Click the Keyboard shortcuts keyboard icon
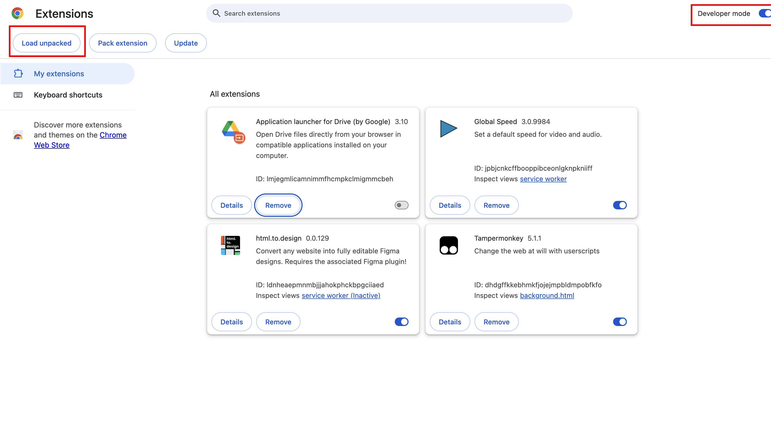Screen dimensions: 771x432 tap(18, 95)
